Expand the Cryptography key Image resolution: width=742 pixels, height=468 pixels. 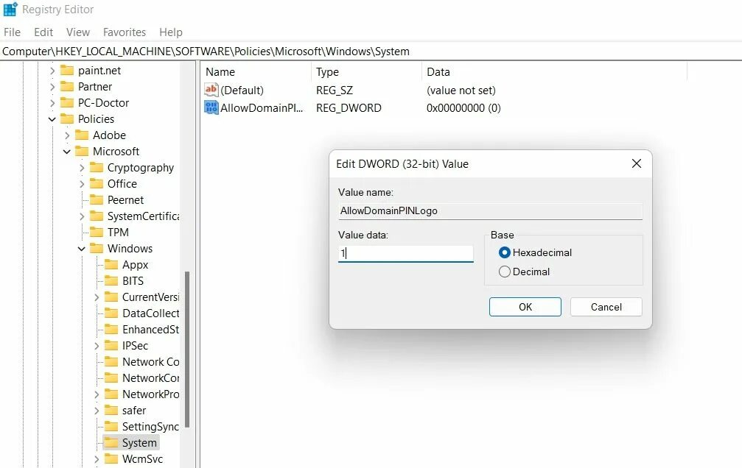(x=82, y=168)
